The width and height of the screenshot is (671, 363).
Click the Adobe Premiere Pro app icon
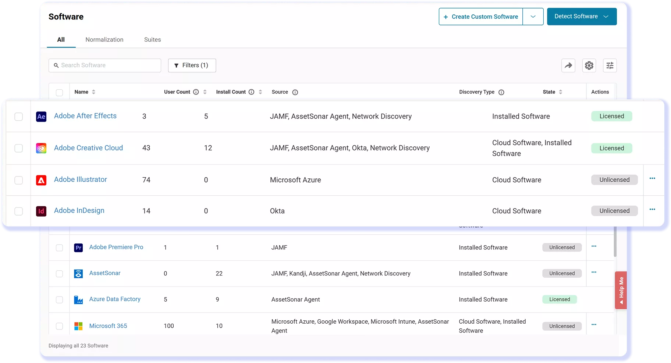pos(78,248)
